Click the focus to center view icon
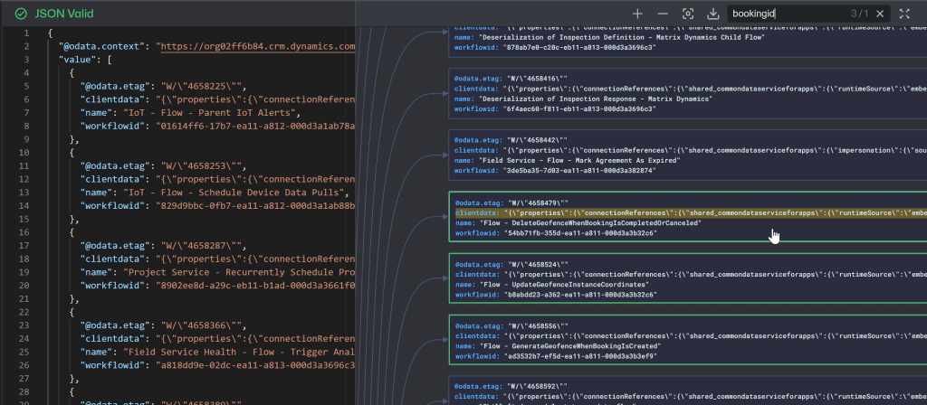The image size is (927, 405). [688, 14]
